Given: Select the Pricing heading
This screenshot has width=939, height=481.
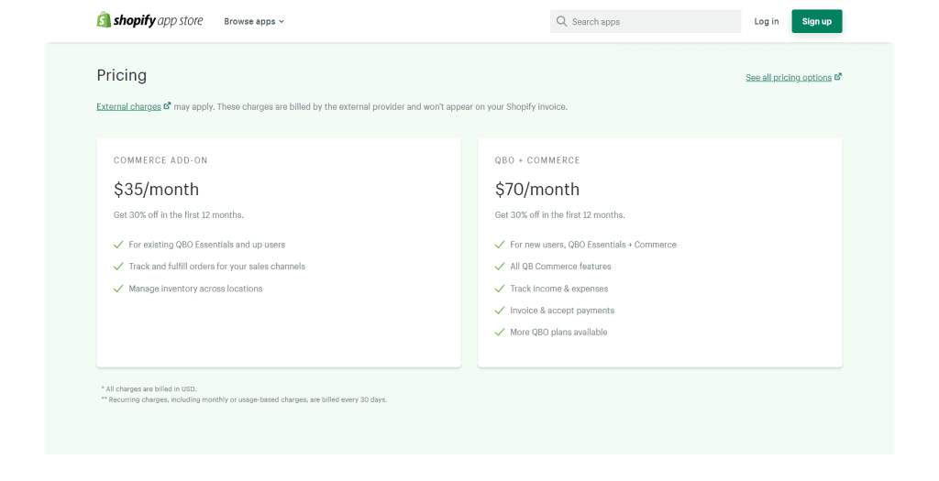Looking at the screenshot, I should point(122,75).
